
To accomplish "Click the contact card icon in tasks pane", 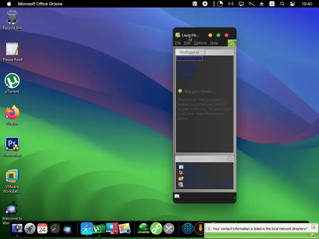I will [181, 185].
